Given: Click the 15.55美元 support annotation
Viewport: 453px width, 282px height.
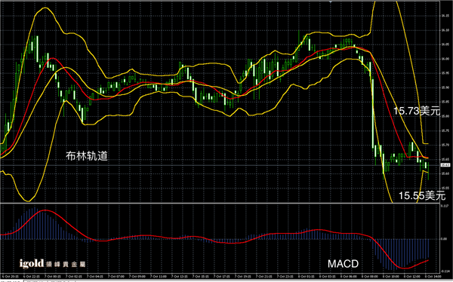Looking at the screenshot, I should pos(422,196).
